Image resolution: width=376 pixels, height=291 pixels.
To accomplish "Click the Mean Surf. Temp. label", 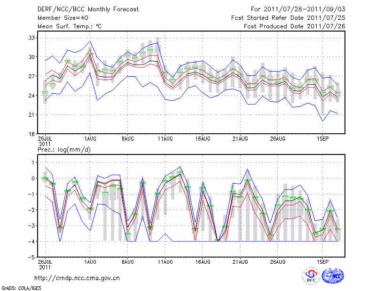I will pos(70,26).
